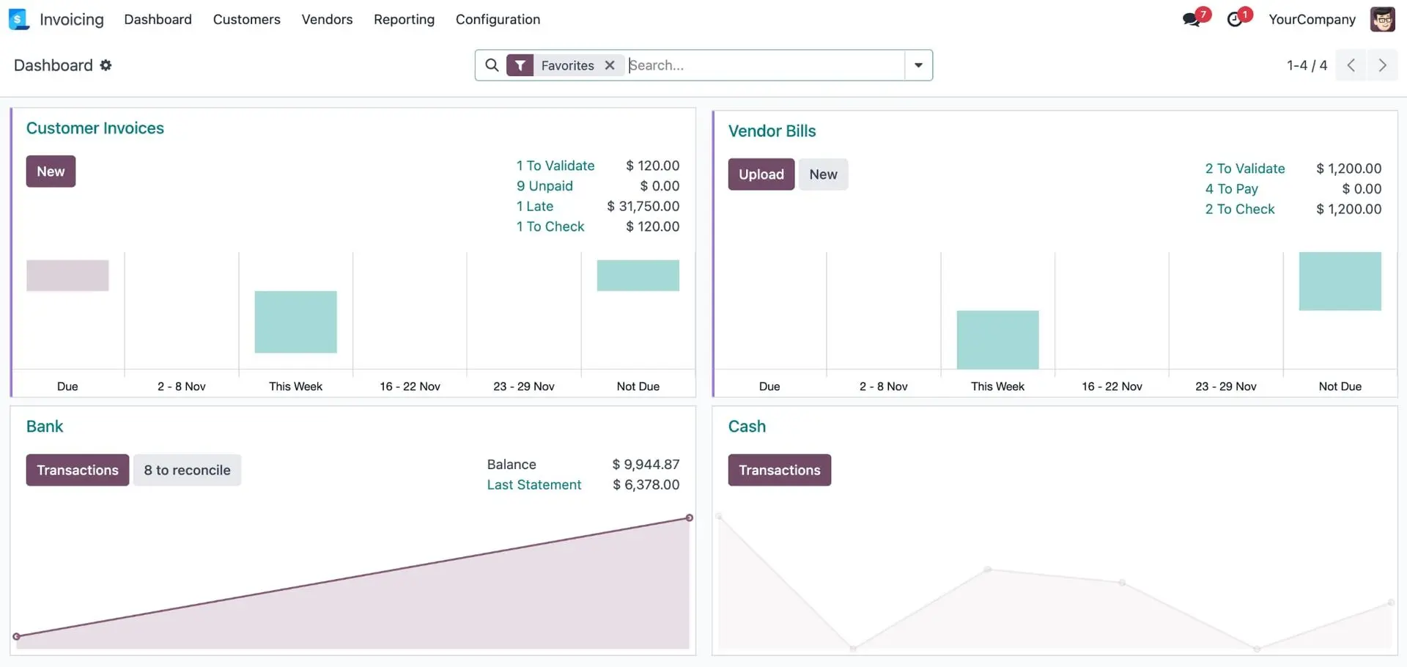The image size is (1407, 667).
Task: Open the Configuration menu
Action: click(x=498, y=19)
